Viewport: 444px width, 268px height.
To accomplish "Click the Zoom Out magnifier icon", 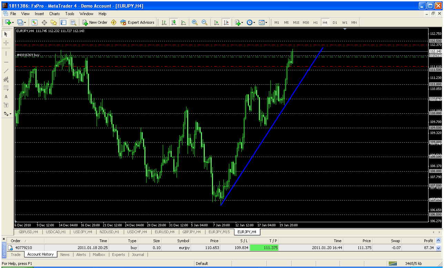I will pos(204,22).
